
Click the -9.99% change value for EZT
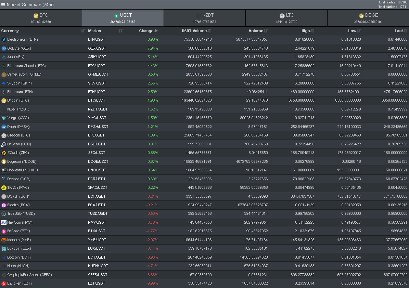(152, 283)
